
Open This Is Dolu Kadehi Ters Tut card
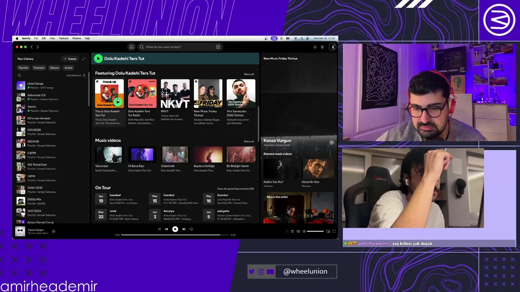tap(109, 102)
